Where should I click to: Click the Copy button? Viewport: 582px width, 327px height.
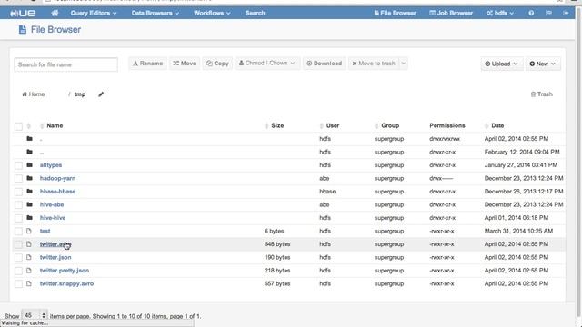click(217, 64)
